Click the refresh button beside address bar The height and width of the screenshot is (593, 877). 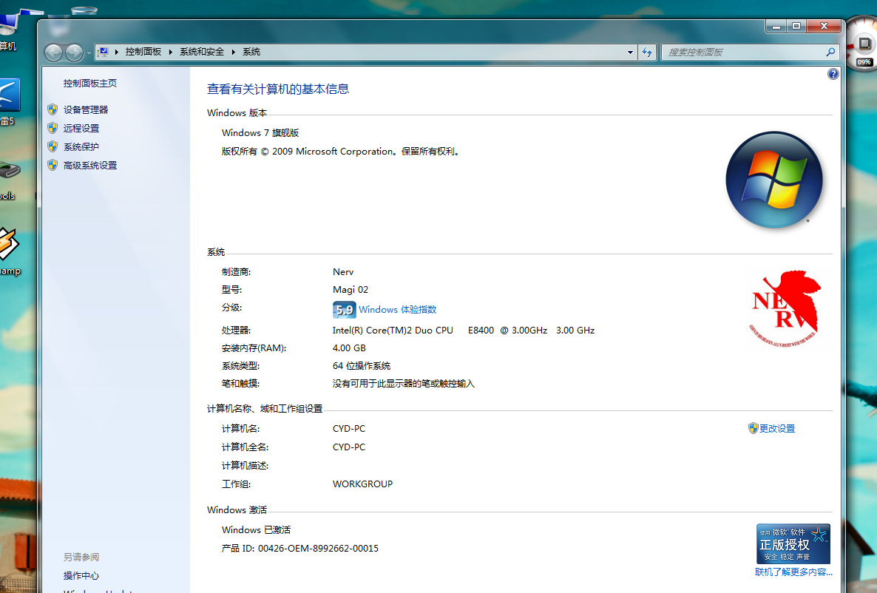647,52
